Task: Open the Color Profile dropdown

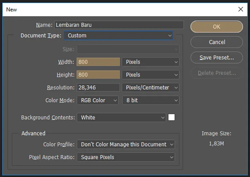Action: [x=126, y=144]
